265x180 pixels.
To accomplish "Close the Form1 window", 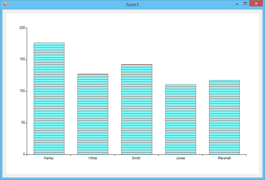I will (256, 4).
